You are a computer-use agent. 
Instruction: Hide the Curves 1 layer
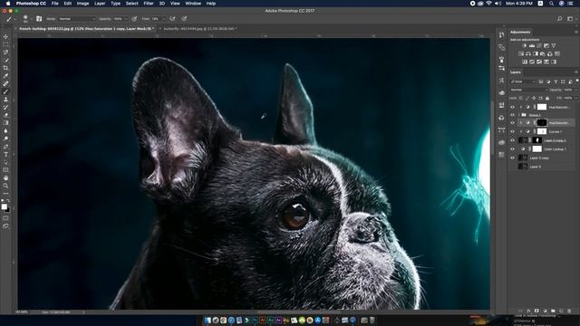tap(512, 131)
